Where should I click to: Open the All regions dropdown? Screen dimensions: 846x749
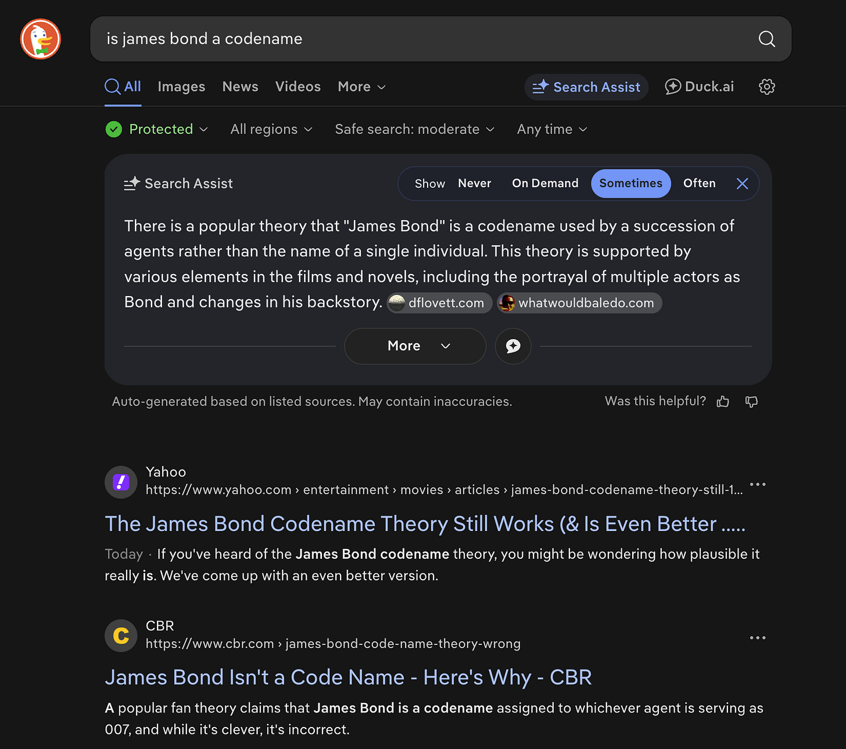pyautogui.click(x=271, y=129)
